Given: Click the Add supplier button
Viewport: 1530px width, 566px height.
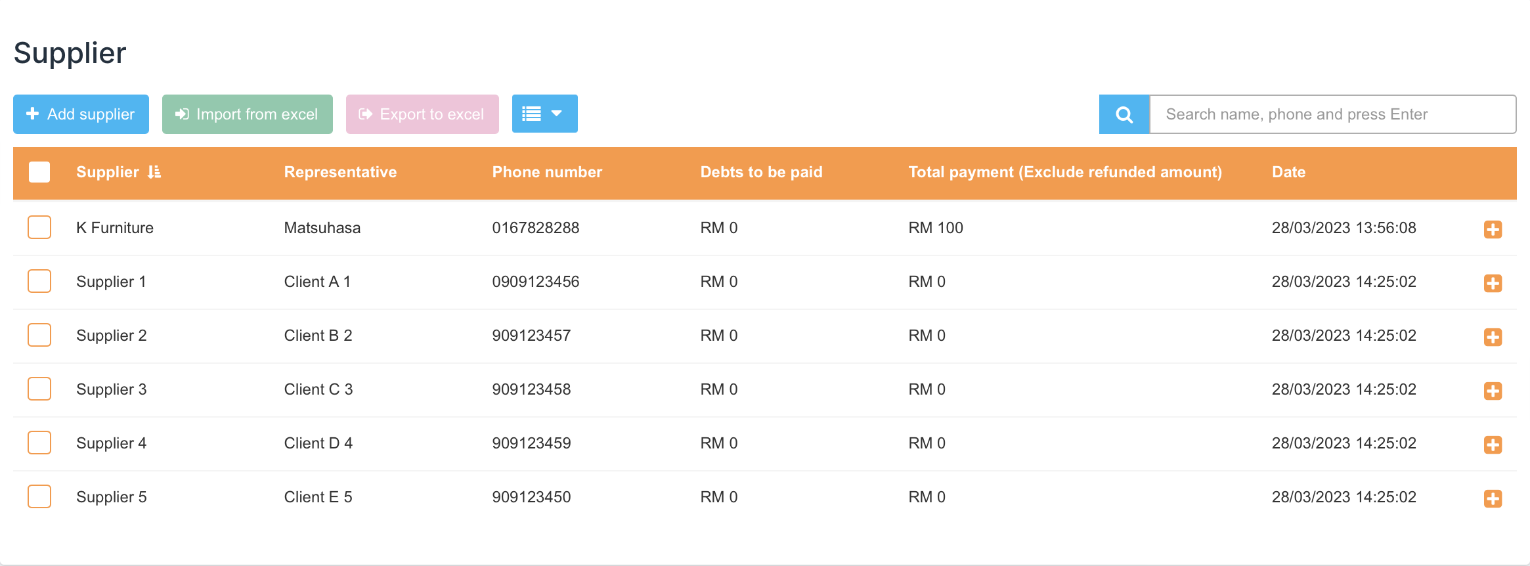Looking at the screenshot, I should click(81, 114).
